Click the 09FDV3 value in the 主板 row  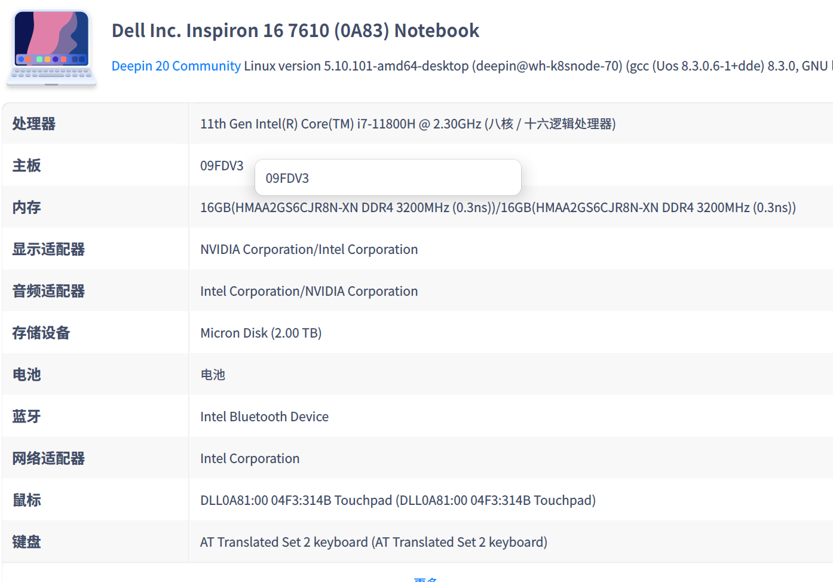click(222, 166)
